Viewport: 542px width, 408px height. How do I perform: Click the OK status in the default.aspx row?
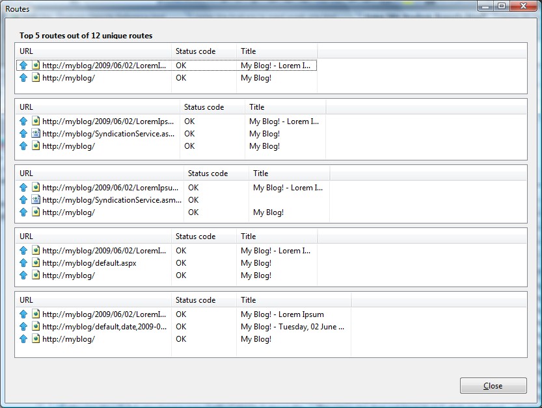[x=181, y=263]
